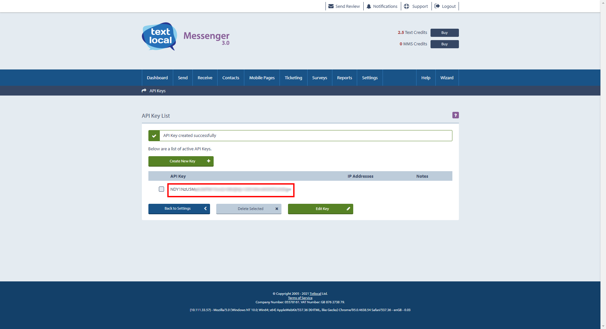606x329 pixels.
Task: Click the Back to Settings button label
Action: [177, 208]
